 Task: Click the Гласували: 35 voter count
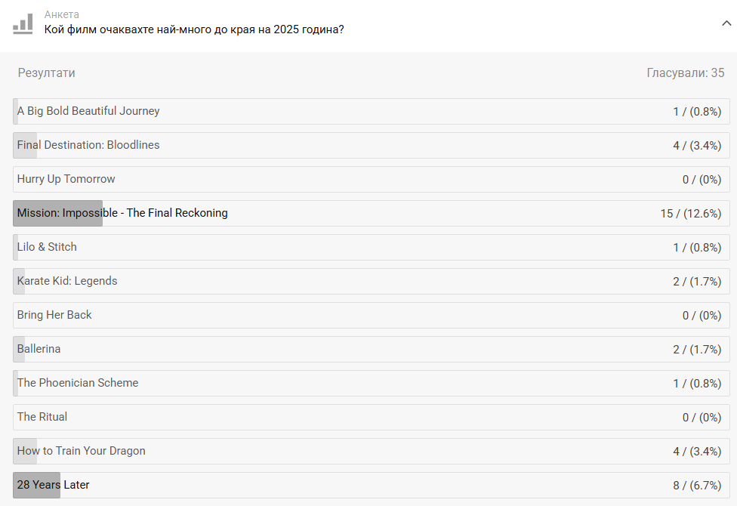coord(686,73)
